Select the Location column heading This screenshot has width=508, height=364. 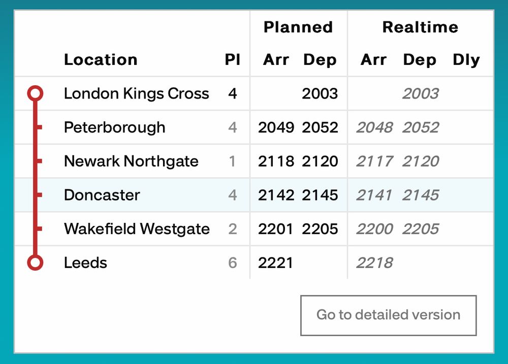click(101, 59)
